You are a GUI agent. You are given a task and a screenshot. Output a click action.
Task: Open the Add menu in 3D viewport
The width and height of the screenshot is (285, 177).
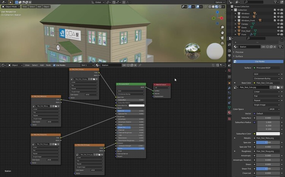tap(39, 7)
